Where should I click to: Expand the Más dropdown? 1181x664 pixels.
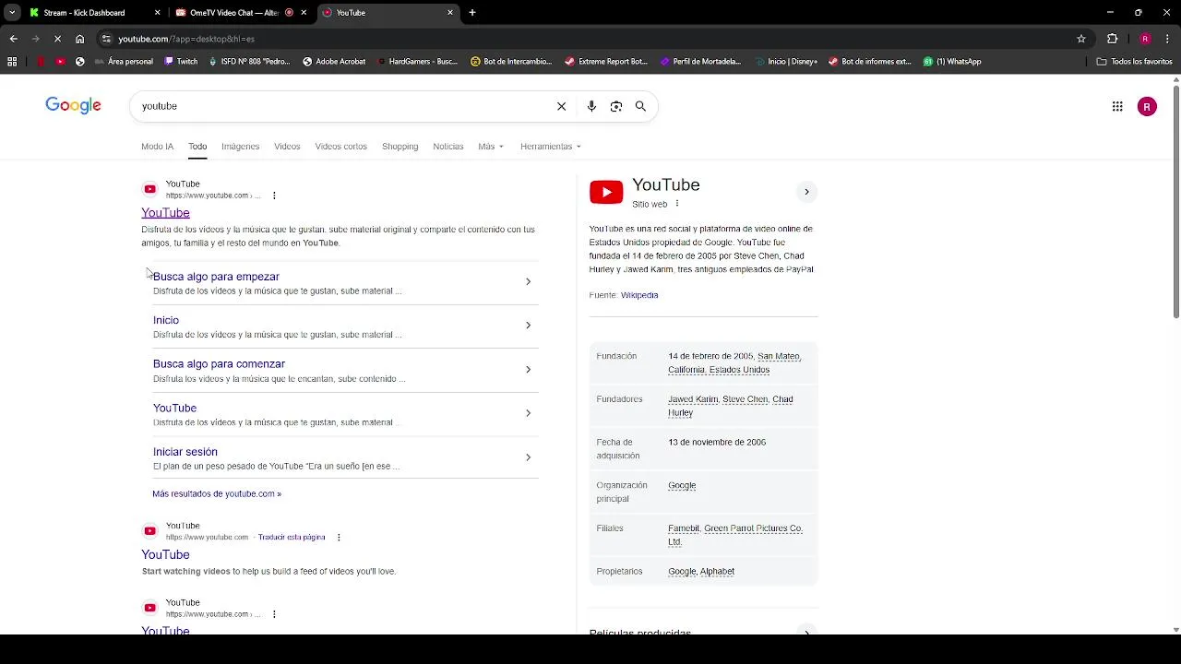pyautogui.click(x=491, y=147)
